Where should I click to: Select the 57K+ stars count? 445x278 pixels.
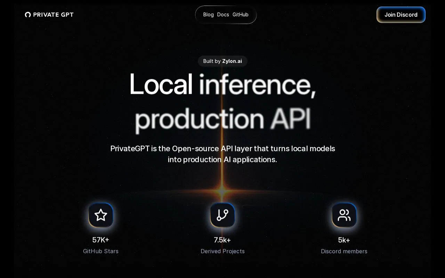point(101,240)
